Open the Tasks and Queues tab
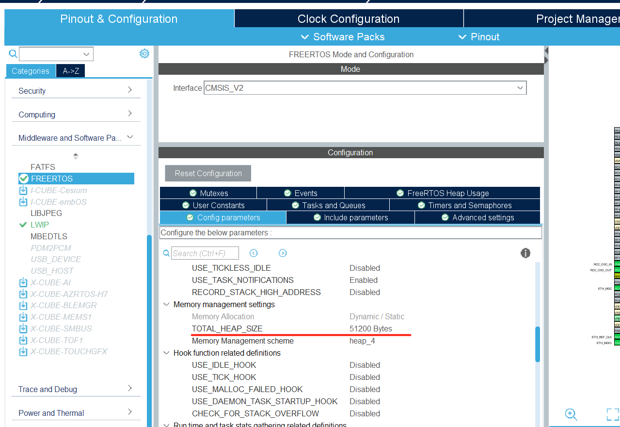 [x=328, y=205]
